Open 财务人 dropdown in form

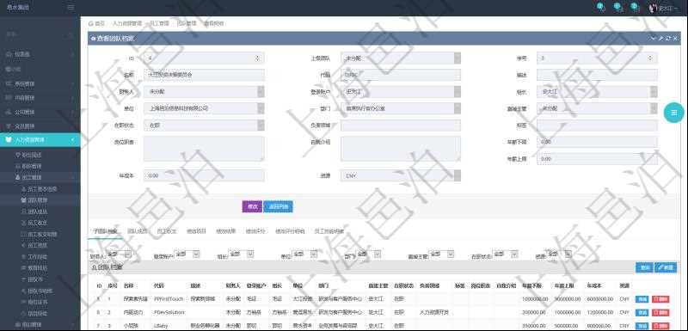click(x=204, y=92)
